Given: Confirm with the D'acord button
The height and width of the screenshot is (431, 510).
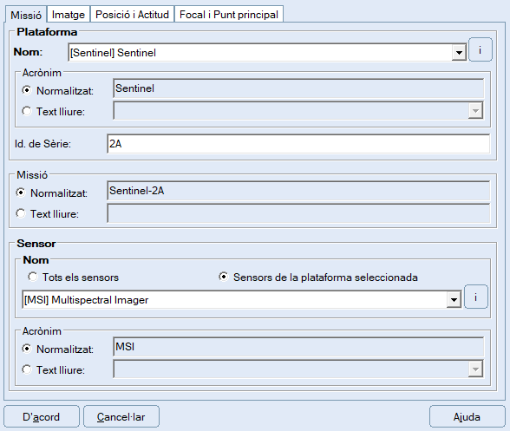Looking at the screenshot, I should tap(42, 416).
